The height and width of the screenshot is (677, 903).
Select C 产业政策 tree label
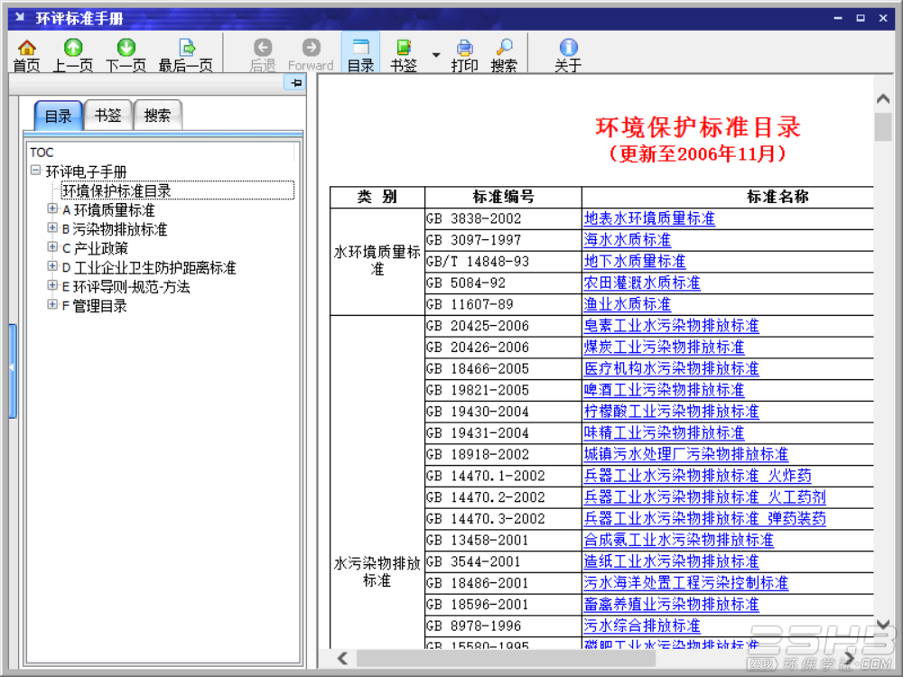point(95,248)
